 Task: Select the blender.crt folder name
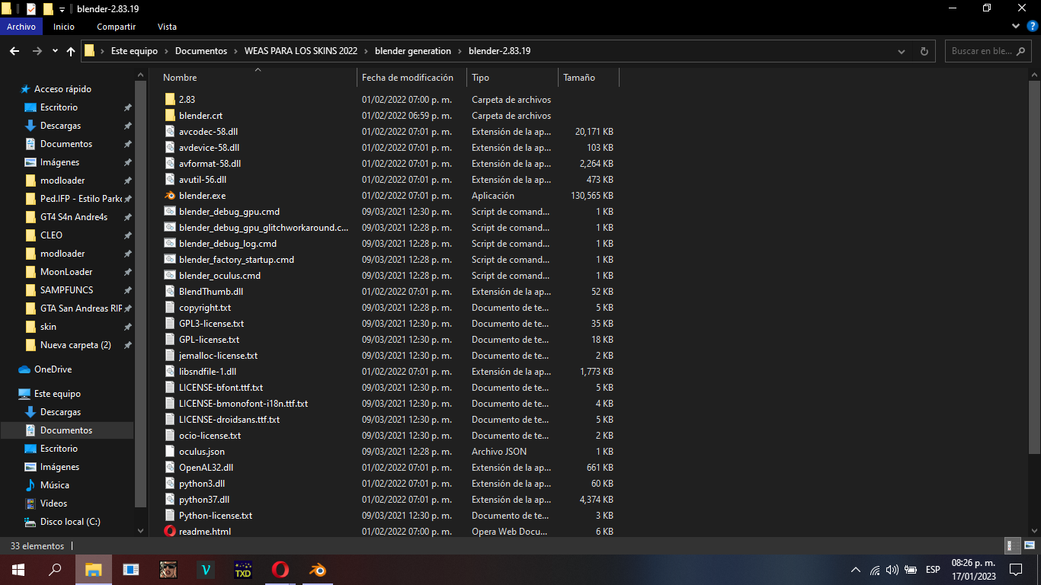200,116
